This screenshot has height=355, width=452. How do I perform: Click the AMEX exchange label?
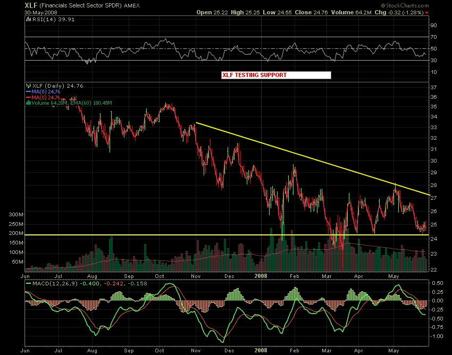[132, 6]
